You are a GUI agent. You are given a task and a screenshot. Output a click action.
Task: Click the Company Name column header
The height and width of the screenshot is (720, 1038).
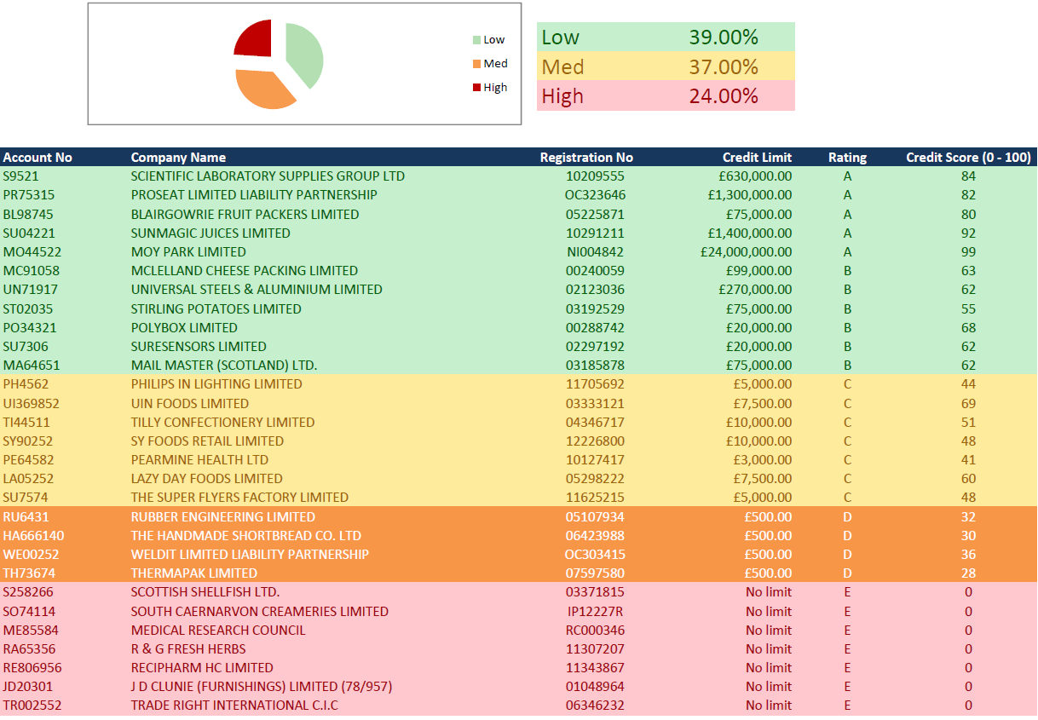(x=177, y=157)
